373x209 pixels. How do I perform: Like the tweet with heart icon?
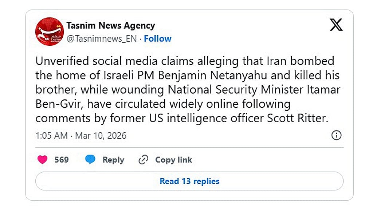pyautogui.click(x=42, y=160)
